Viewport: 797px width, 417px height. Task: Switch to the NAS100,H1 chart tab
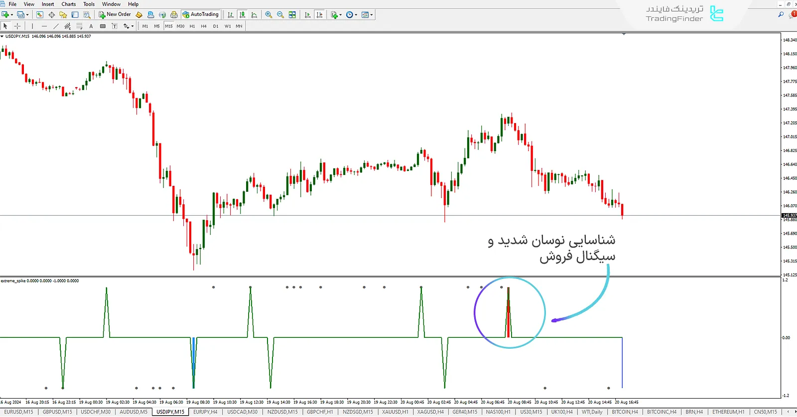coord(498,412)
